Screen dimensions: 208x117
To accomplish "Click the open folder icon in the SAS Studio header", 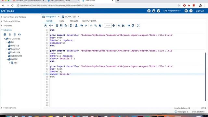I will [154, 11].
